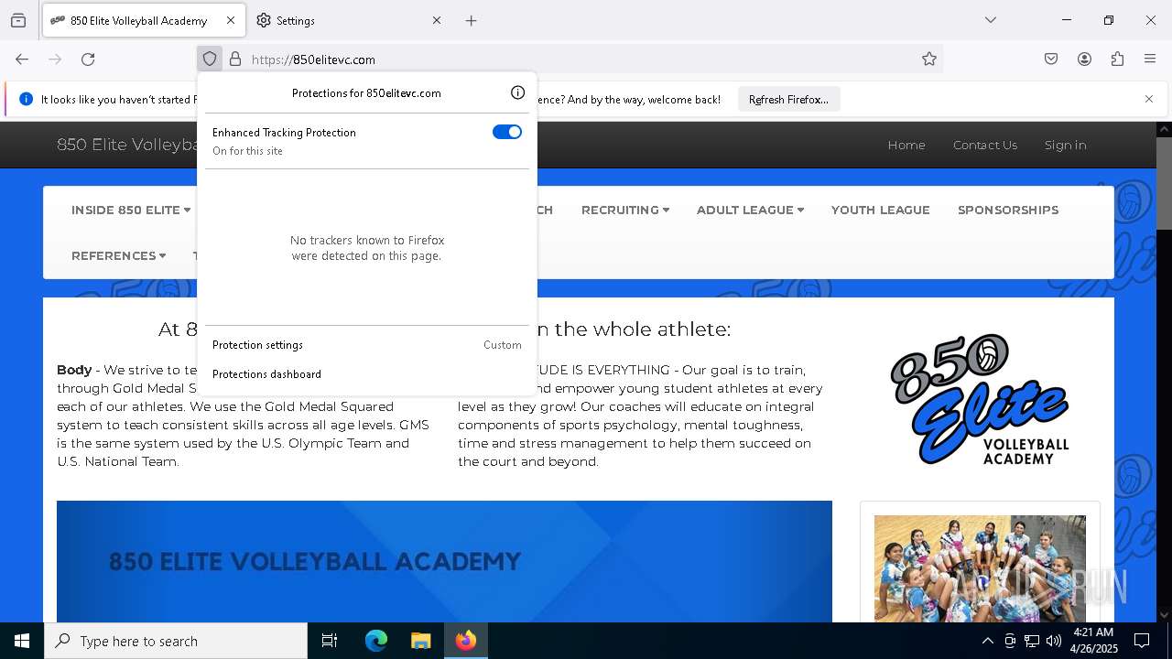Open the SPONSORSHIPS menu item
The image size is (1172, 659).
pos(1008,210)
